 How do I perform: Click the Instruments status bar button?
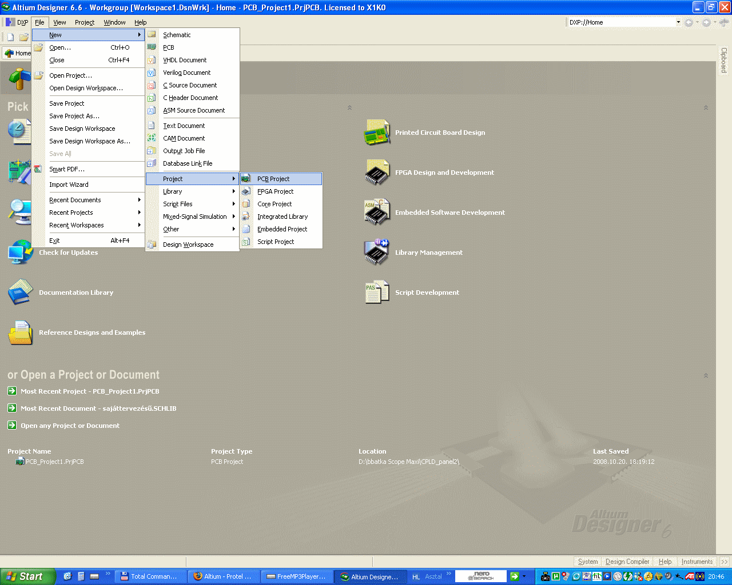click(x=697, y=562)
